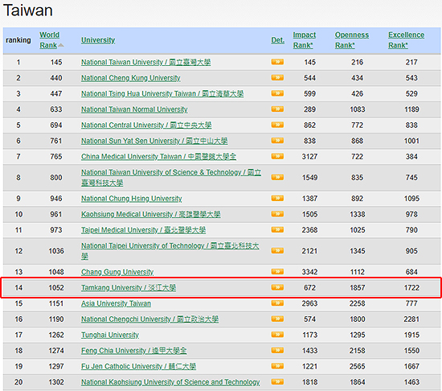Open details icon for Kaohsiung University of Science and Technology
This screenshot has width=442, height=391.
[277, 382]
